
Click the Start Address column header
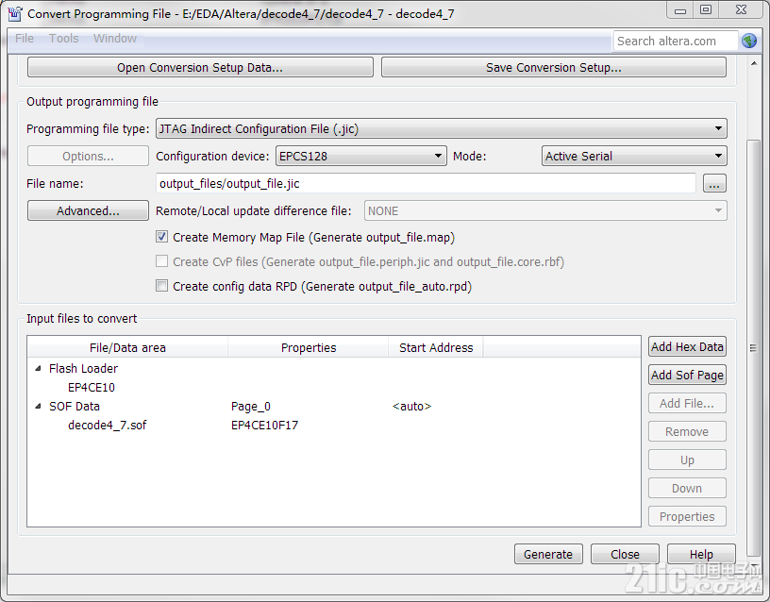(436, 347)
